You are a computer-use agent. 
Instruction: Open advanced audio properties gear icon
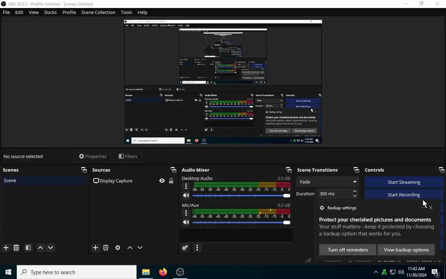185,248
